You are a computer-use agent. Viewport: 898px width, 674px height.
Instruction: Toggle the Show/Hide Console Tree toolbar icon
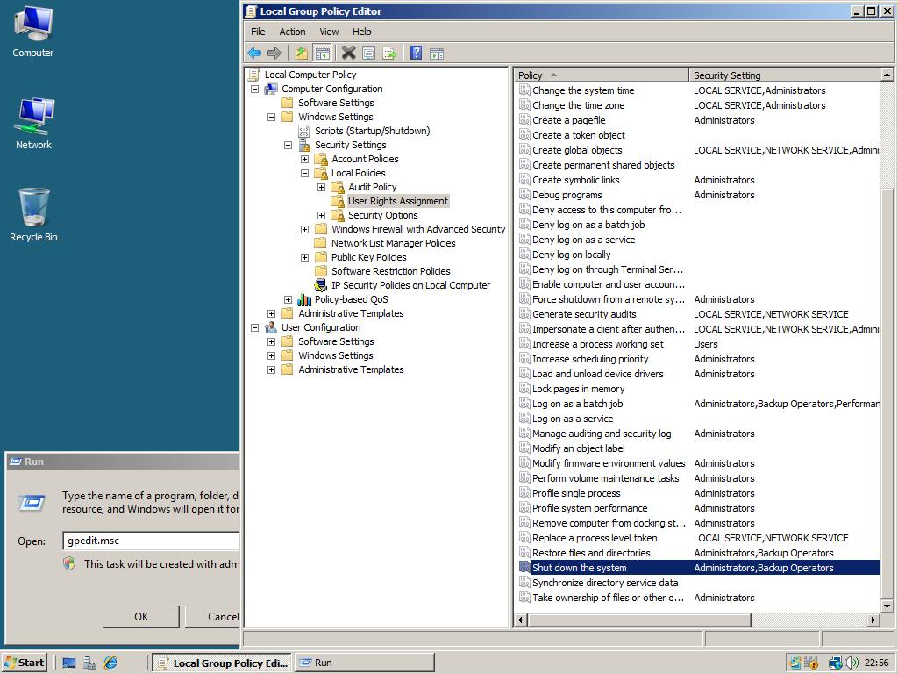(x=323, y=54)
